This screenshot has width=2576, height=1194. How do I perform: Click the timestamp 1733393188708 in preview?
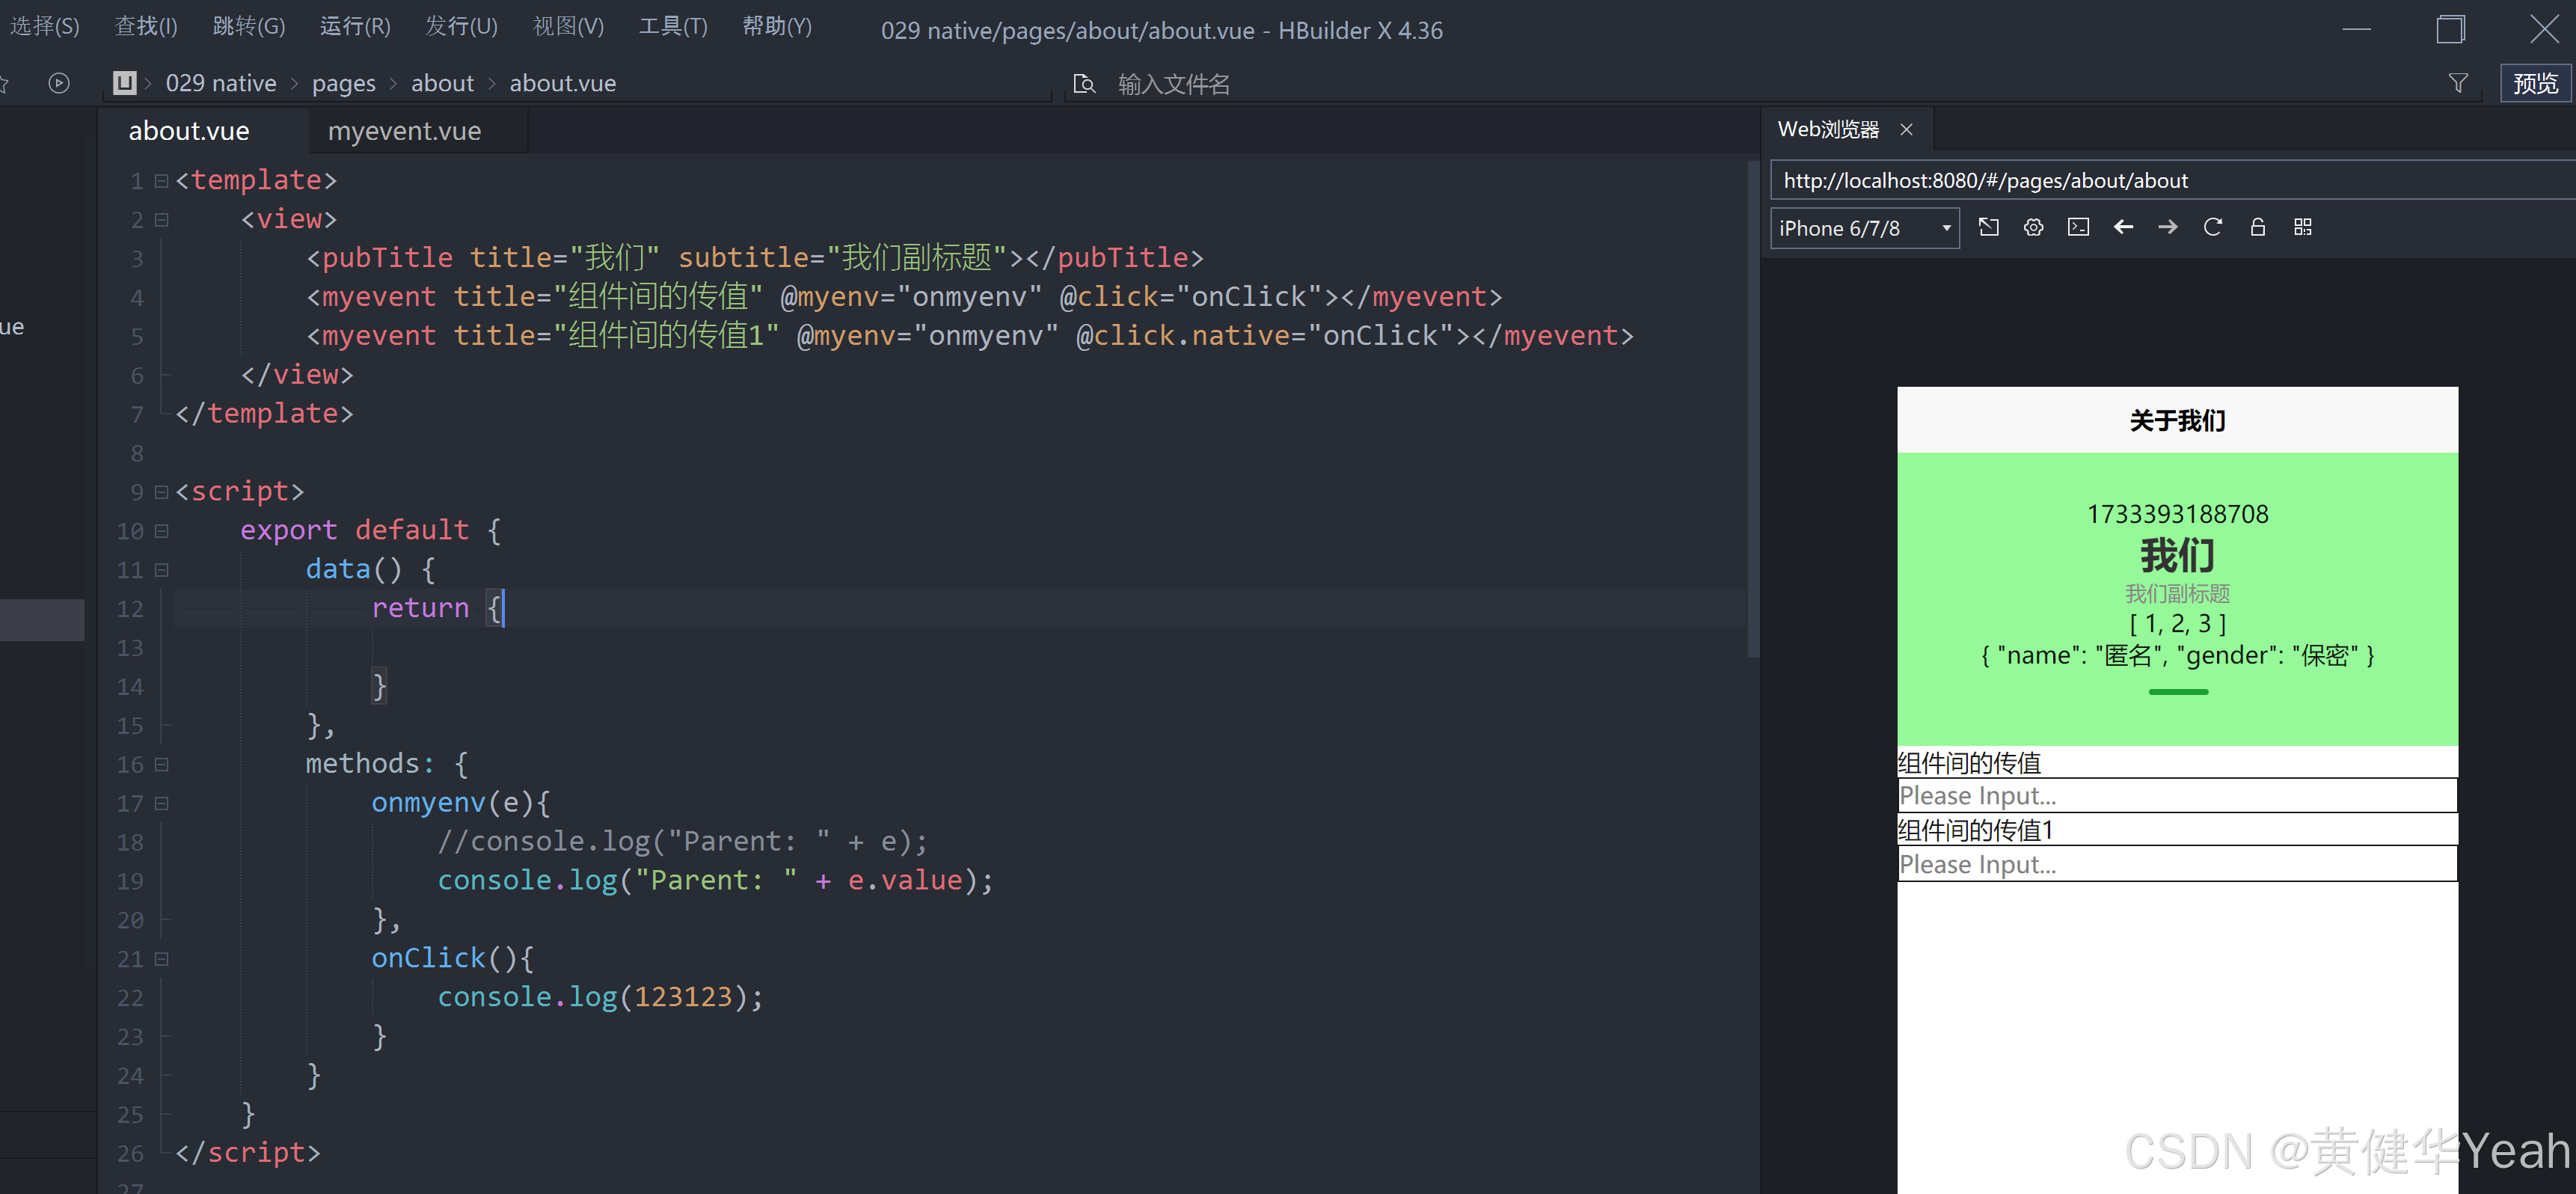click(x=2177, y=514)
